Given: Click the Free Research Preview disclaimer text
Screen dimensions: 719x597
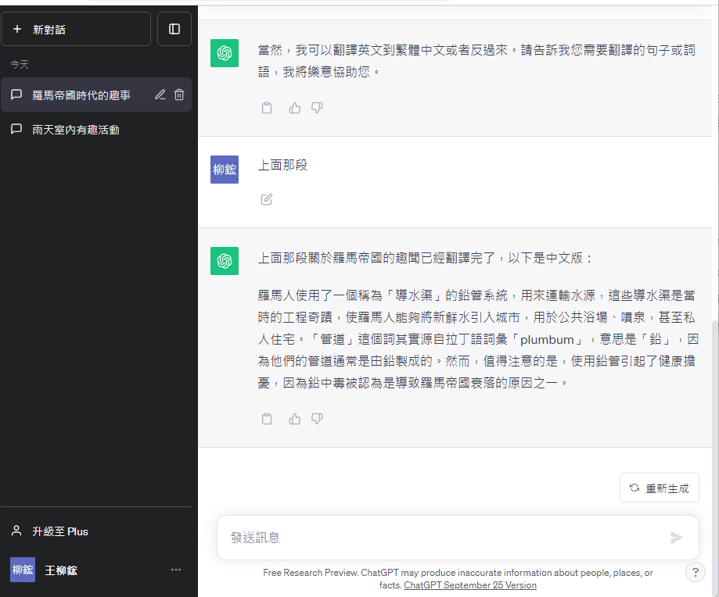Looking at the screenshot, I should click(458, 579).
